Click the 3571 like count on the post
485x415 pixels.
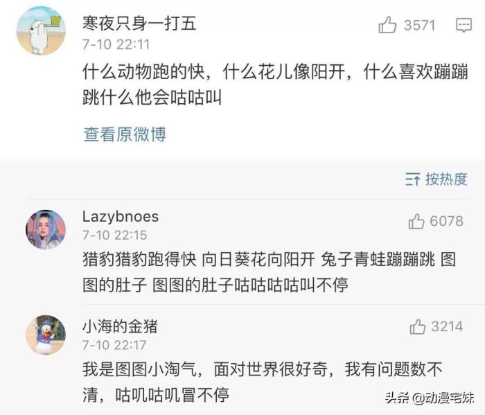(x=419, y=26)
